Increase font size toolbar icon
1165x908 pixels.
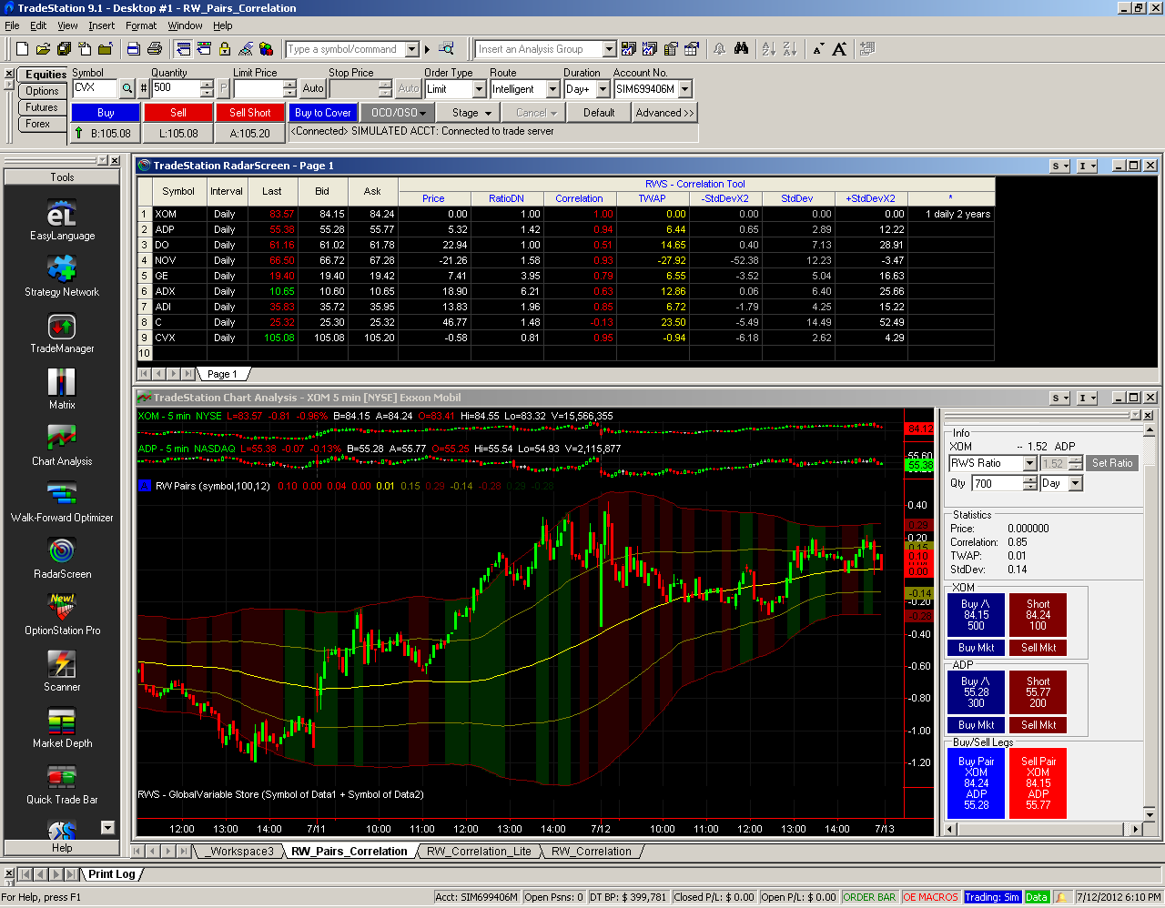839,49
